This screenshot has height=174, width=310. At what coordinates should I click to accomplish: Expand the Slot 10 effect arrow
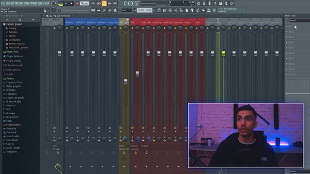[287, 74]
